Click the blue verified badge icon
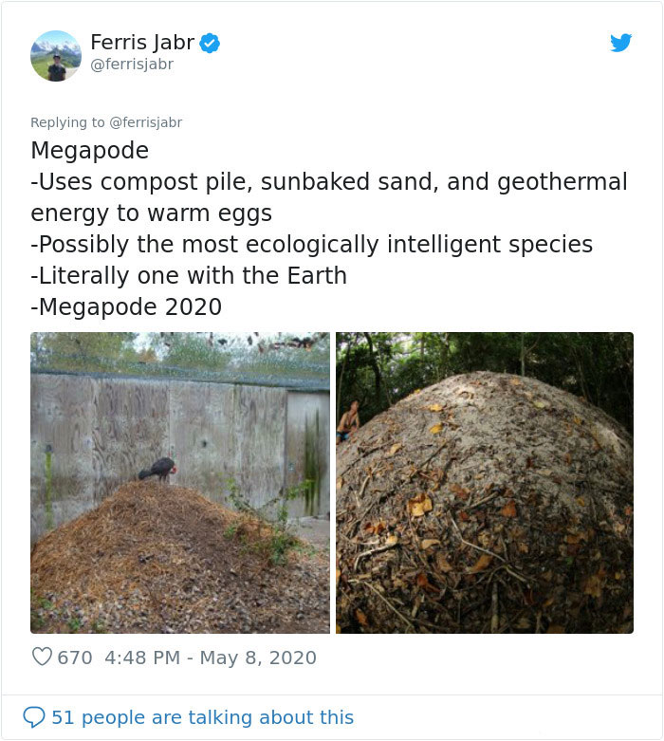 coord(210,43)
